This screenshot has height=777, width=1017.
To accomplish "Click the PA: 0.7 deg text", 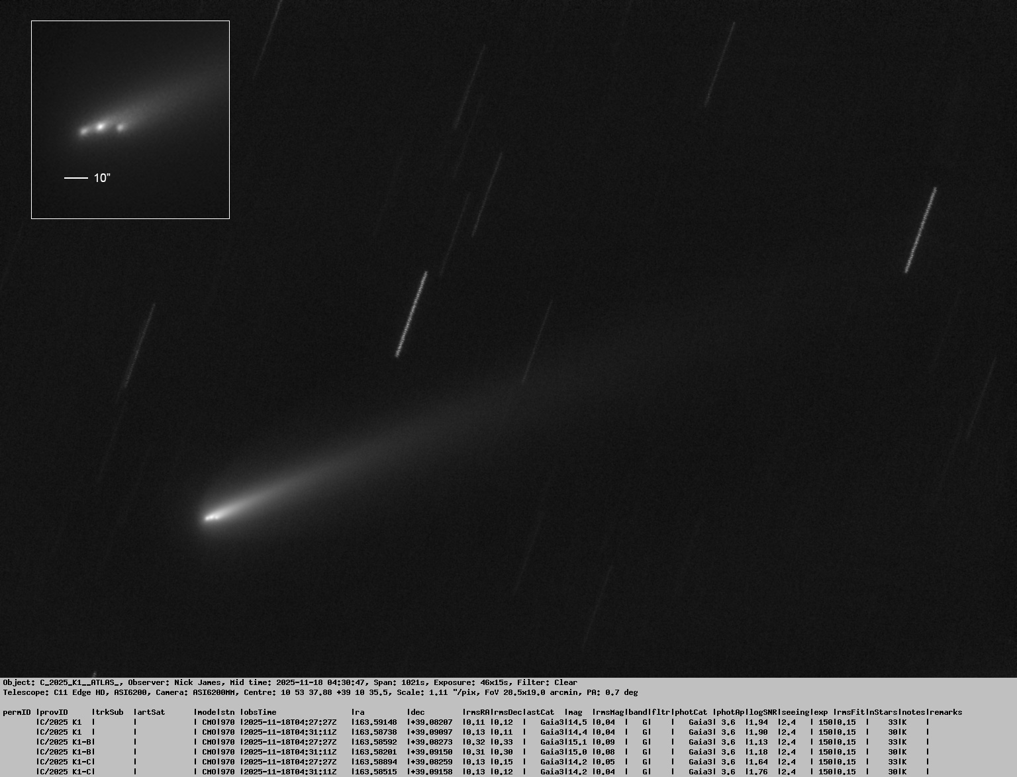I will [612, 692].
